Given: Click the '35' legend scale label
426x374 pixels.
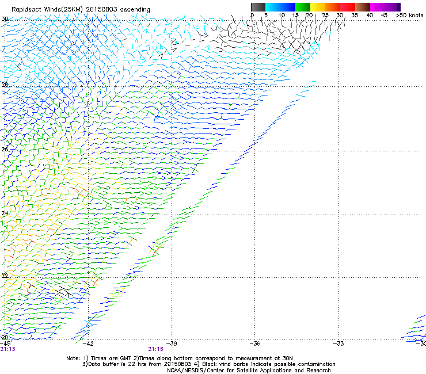Looking at the screenshot, I should click(x=355, y=16).
